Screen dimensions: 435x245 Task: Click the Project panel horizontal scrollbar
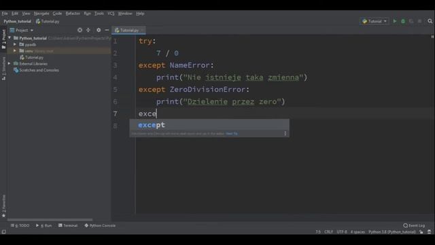pyautogui.click(x=50, y=220)
